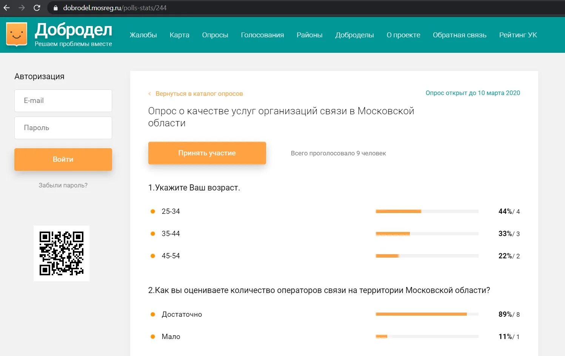Click the Добродел site title
Screen dimensions: 565x356
[x=73, y=30]
